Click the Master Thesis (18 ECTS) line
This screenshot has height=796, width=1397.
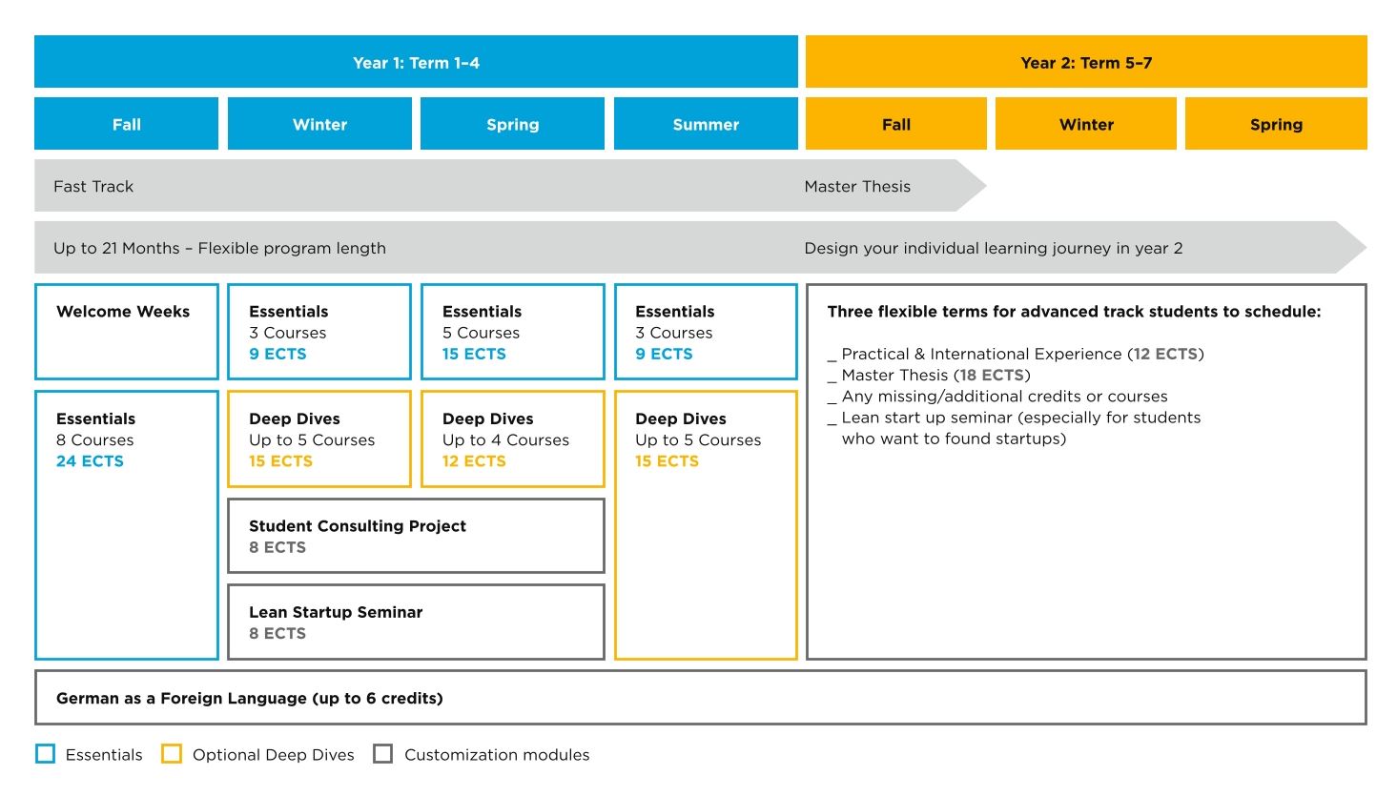coord(929,375)
